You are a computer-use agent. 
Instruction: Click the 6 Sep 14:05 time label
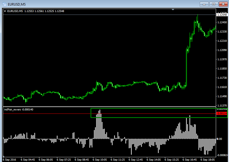(154, 160)
